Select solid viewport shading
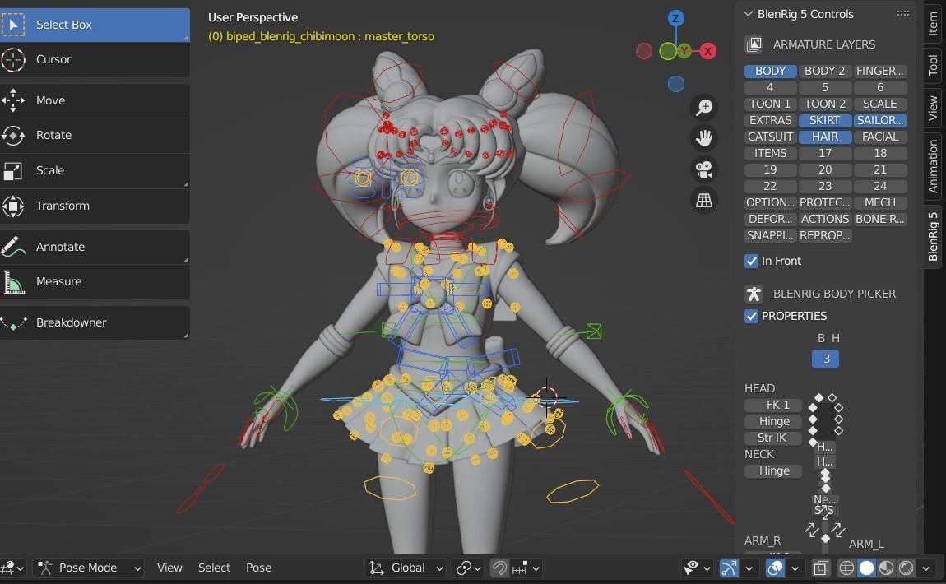The height and width of the screenshot is (584, 946). coord(866,568)
